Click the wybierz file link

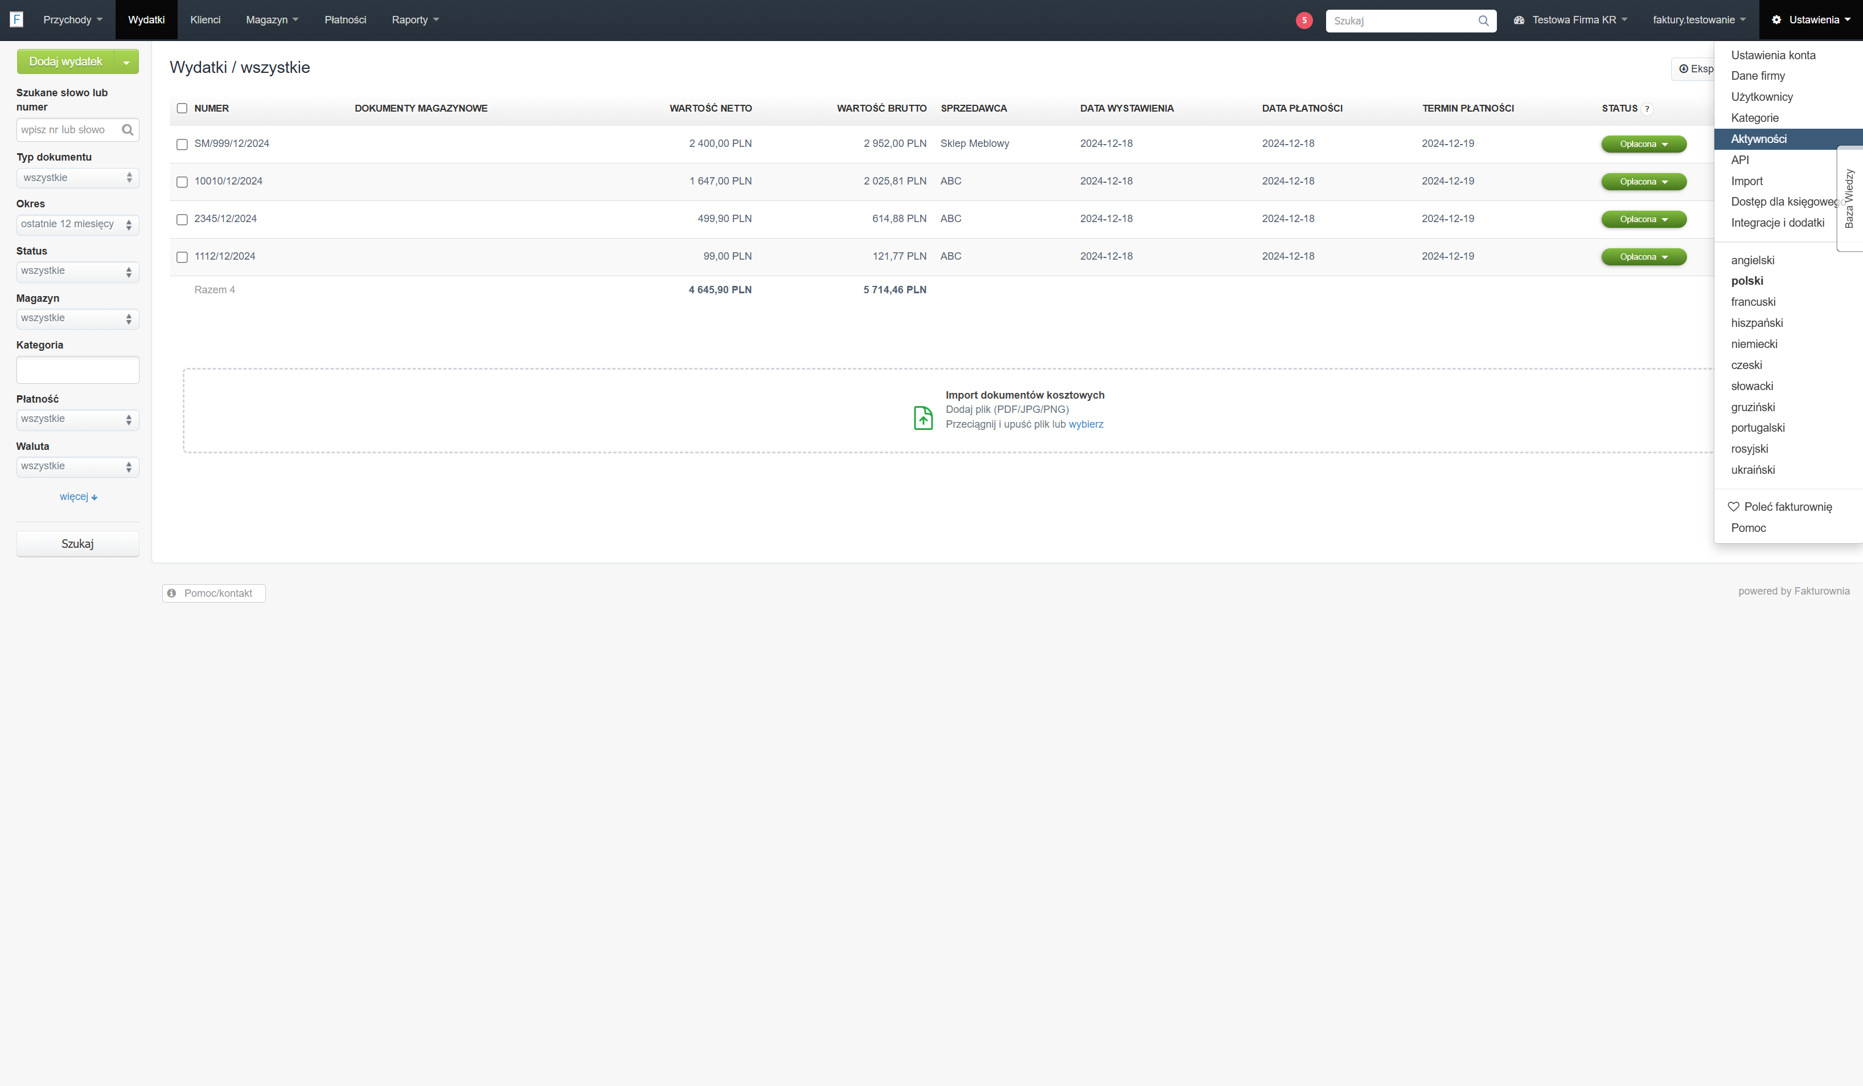pyautogui.click(x=1085, y=424)
